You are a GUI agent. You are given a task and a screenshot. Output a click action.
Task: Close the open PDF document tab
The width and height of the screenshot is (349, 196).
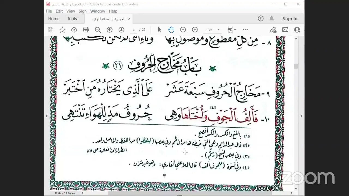(129, 19)
